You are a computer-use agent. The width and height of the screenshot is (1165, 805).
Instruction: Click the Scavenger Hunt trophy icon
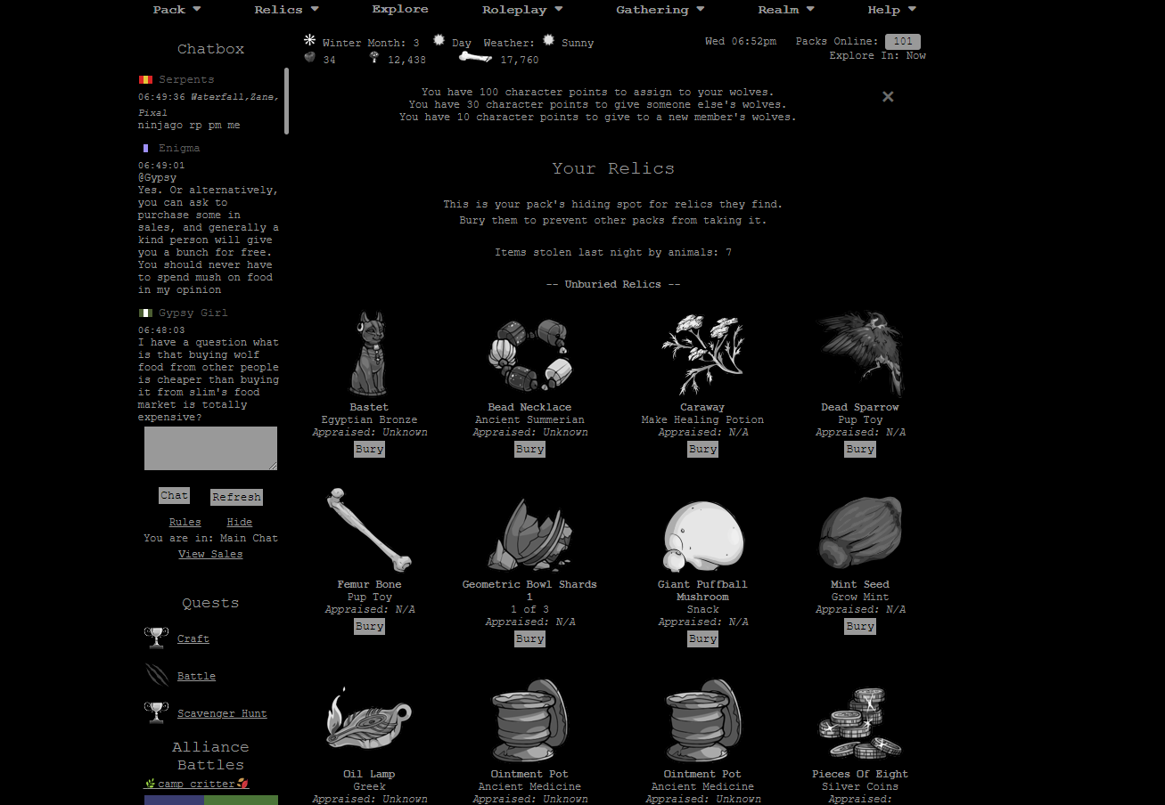point(156,712)
